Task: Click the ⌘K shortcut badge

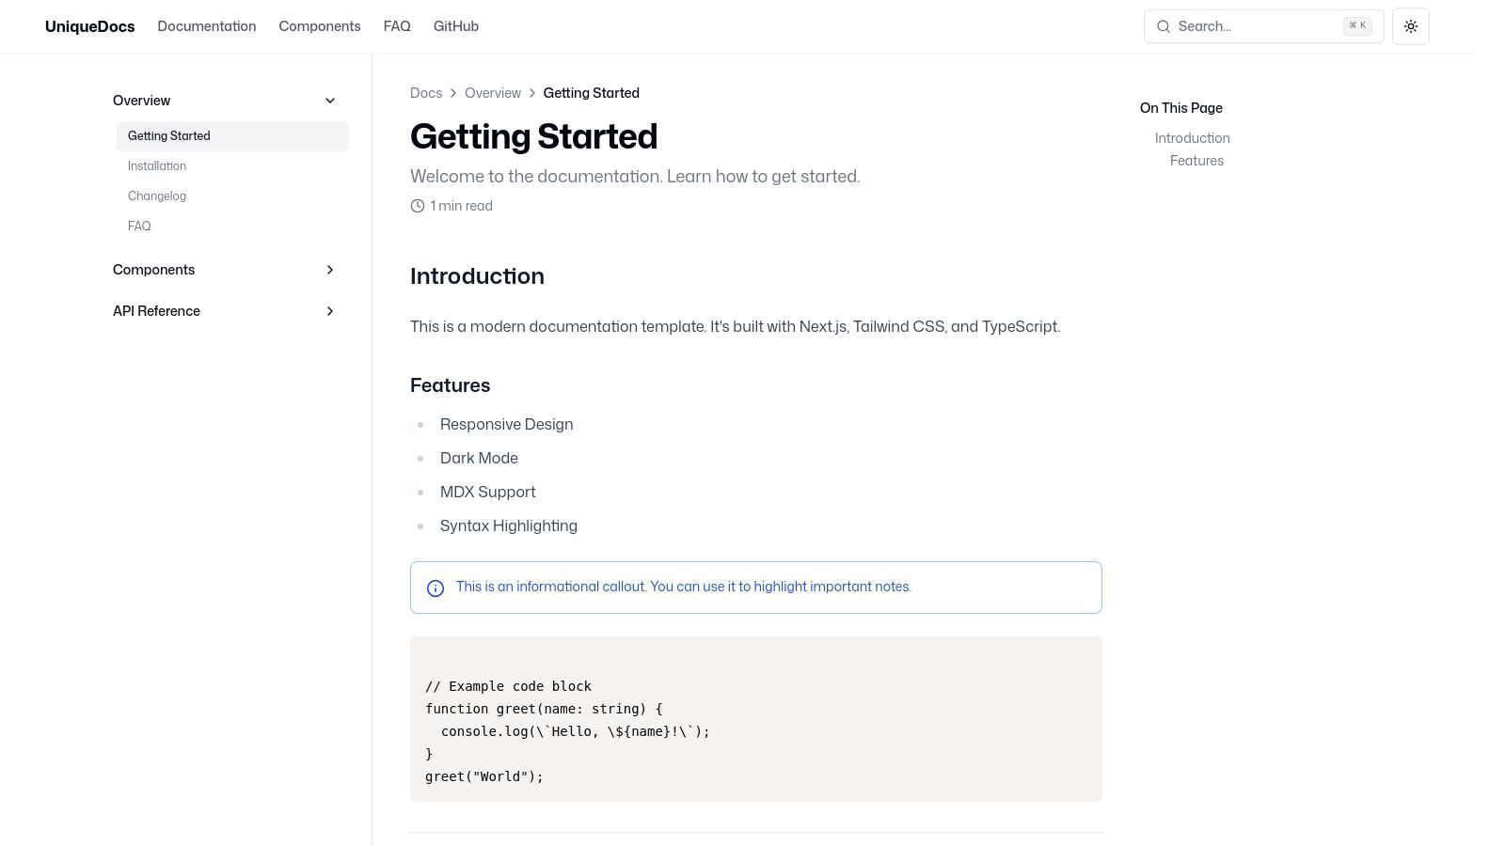Action: point(1357,26)
